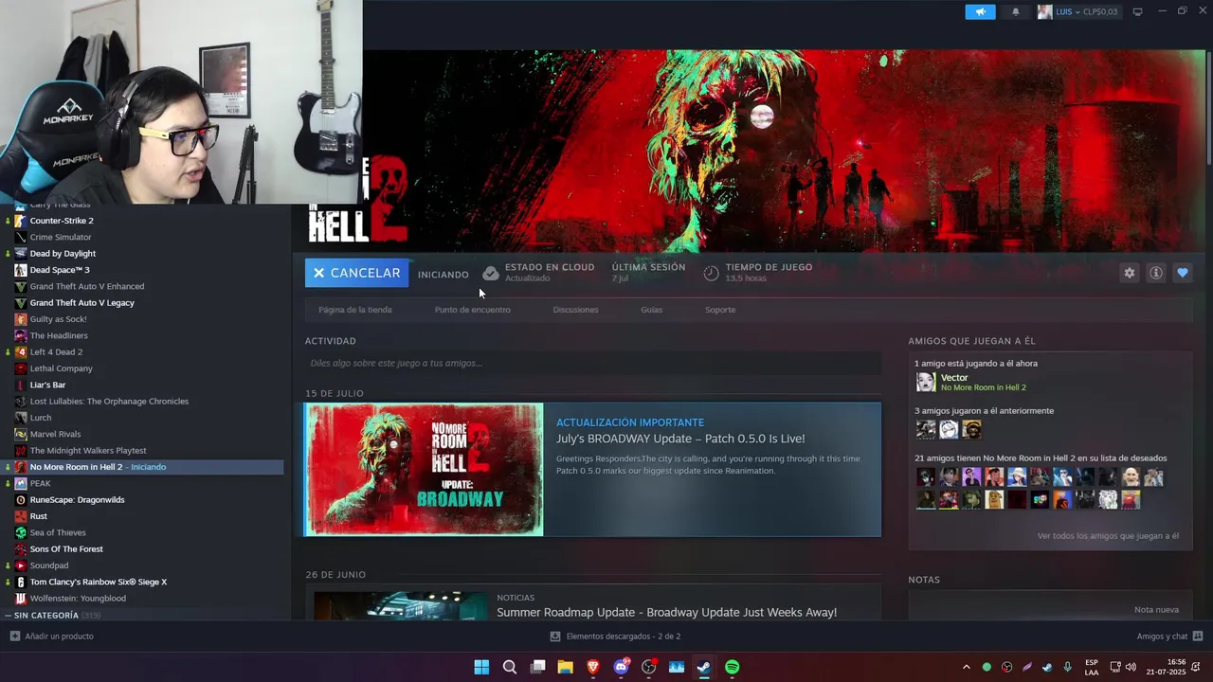This screenshot has width=1213, height=682.
Task: Open Guías tab
Action: (651, 310)
